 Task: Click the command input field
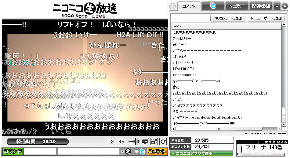point(40,151)
